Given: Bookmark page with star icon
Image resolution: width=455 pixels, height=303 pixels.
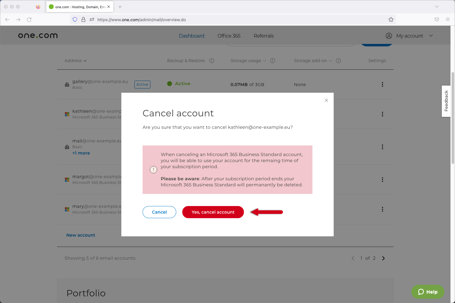Looking at the screenshot, I should (391, 20).
